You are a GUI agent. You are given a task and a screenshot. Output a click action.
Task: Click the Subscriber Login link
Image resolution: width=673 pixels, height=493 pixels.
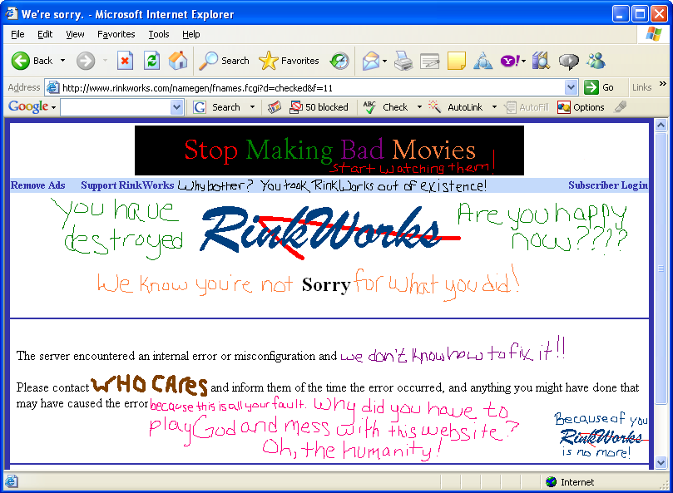tap(608, 185)
